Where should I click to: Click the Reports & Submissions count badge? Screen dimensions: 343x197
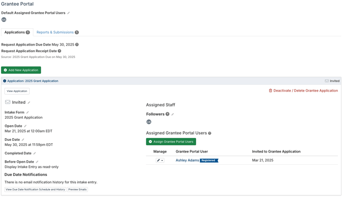coord(77,32)
